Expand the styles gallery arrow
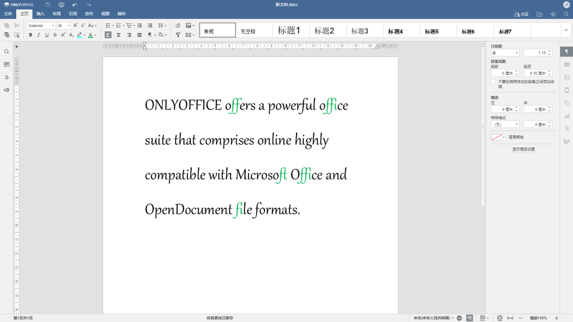This screenshot has width=573, height=322. point(566,30)
